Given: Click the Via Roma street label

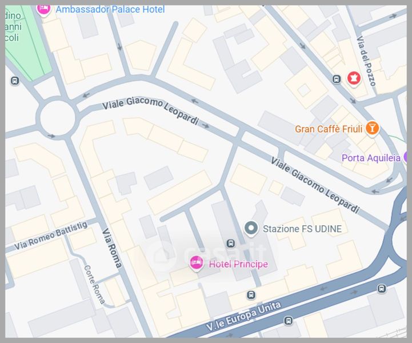Looking at the screenshot, I should click(112, 248).
